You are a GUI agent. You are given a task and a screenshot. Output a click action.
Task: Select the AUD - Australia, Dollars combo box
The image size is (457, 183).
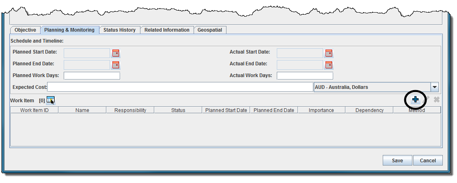[372, 87]
